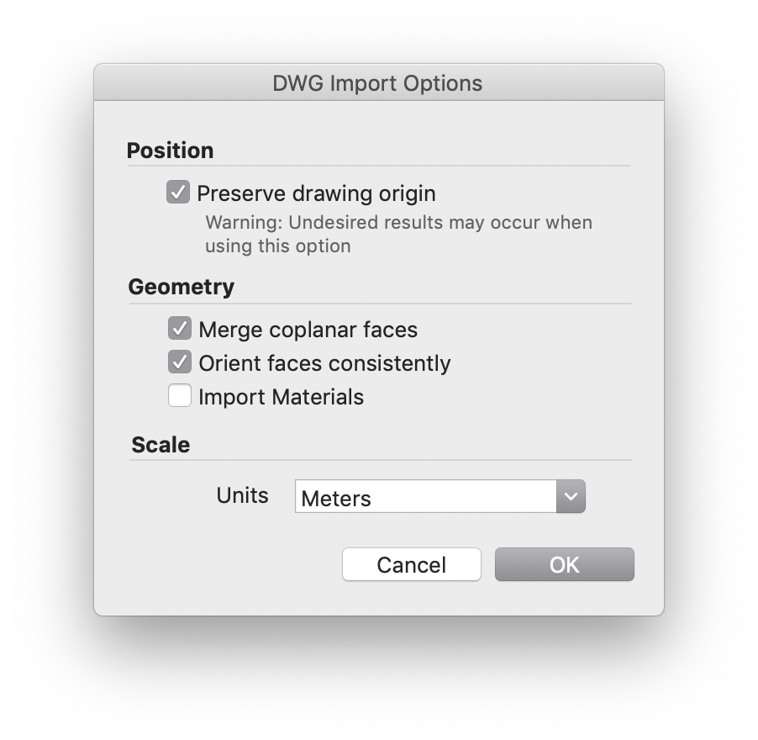Uncheck the Preserve drawing origin checkbox
Image resolution: width=758 pixels, height=740 pixels.
click(178, 192)
